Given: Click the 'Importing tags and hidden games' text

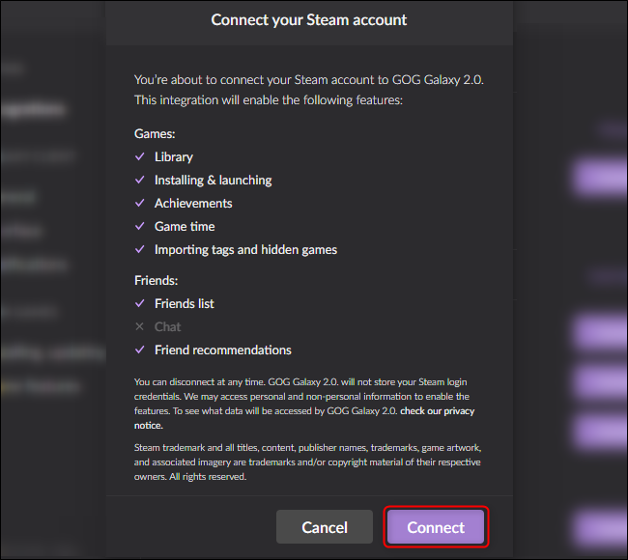Looking at the screenshot, I should click(x=245, y=250).
